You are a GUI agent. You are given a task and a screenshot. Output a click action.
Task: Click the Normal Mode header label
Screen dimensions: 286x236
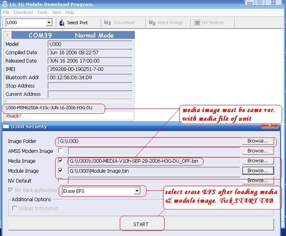click(94, 35)
